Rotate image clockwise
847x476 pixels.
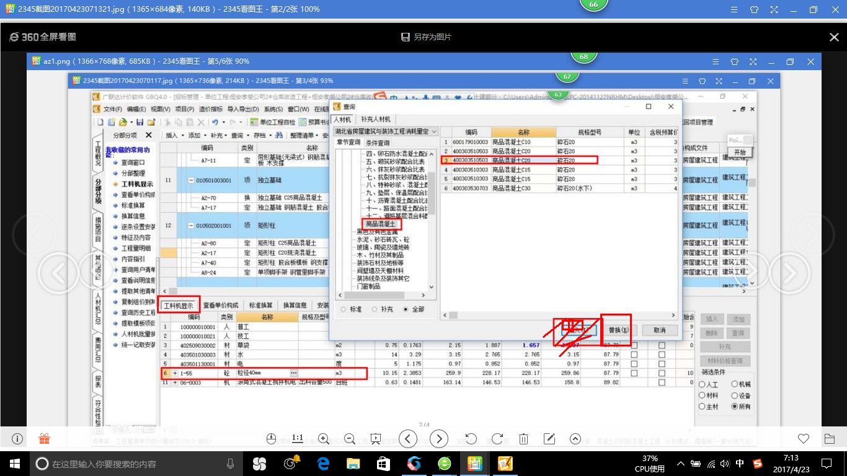pyautogui.click(x=497, y=439)
